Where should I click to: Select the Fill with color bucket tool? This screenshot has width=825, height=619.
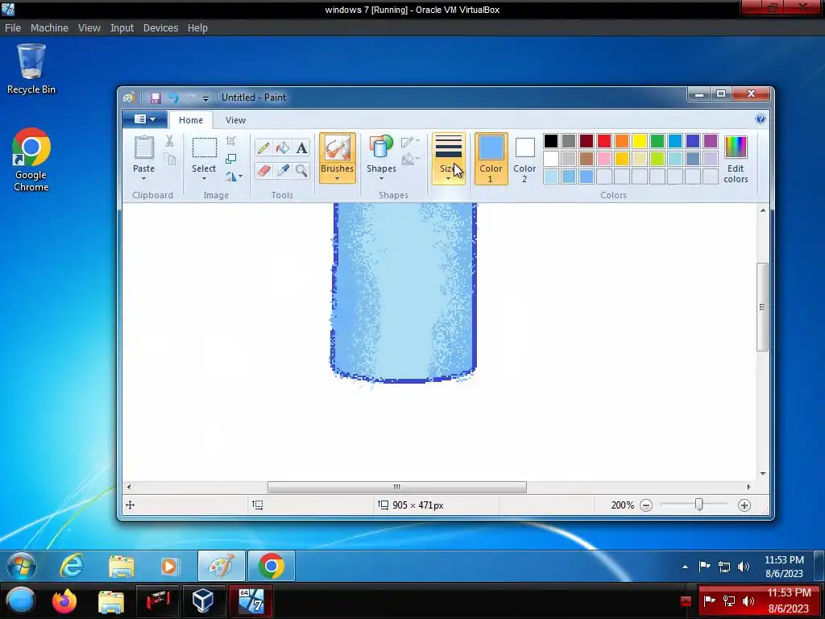(x=283, y=148)
